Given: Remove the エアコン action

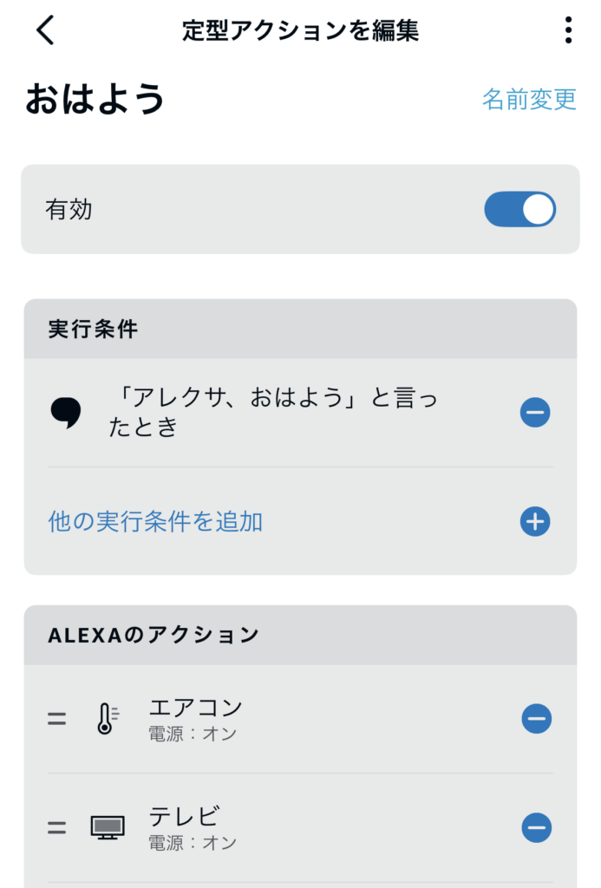Looking at the screenshot, I should 536,719.
